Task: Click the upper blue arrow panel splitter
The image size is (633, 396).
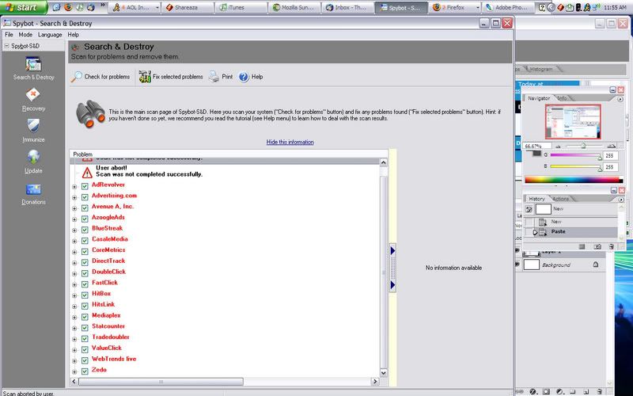Action: 392,250
